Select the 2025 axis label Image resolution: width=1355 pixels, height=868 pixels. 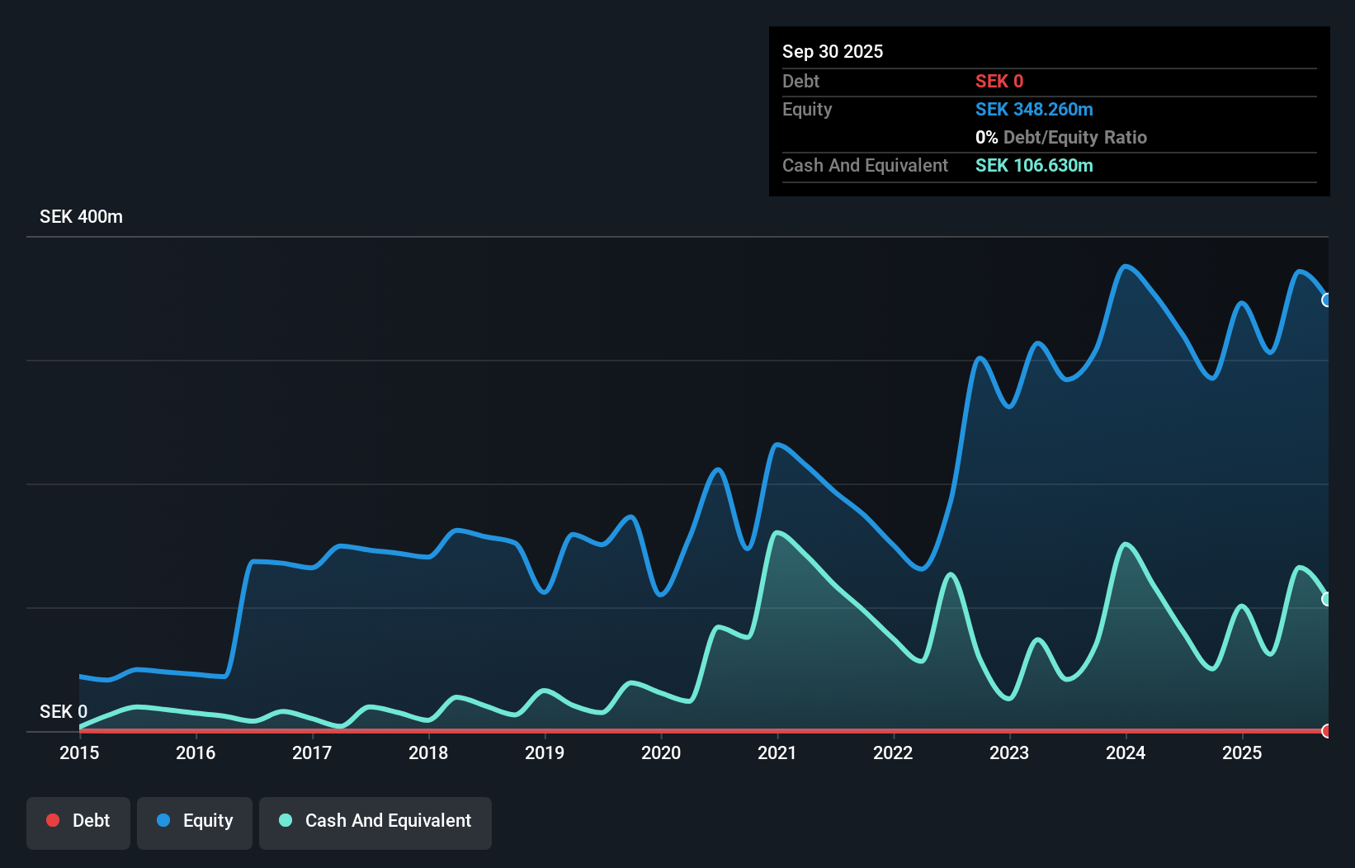(1243, 753)
